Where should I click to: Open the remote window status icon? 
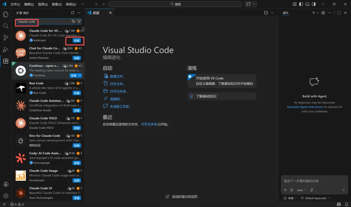coord(4,204)
